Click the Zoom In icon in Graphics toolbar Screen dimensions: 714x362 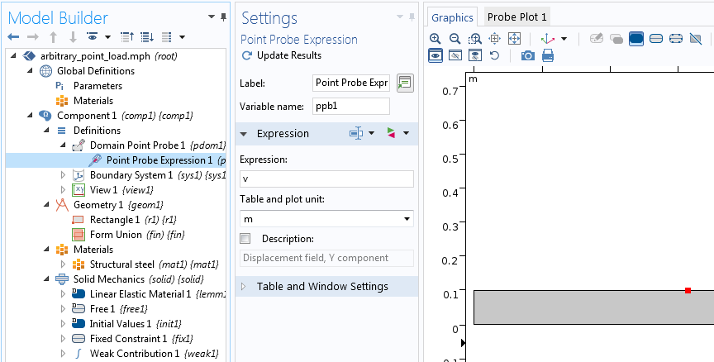click(x=436, y=38)
